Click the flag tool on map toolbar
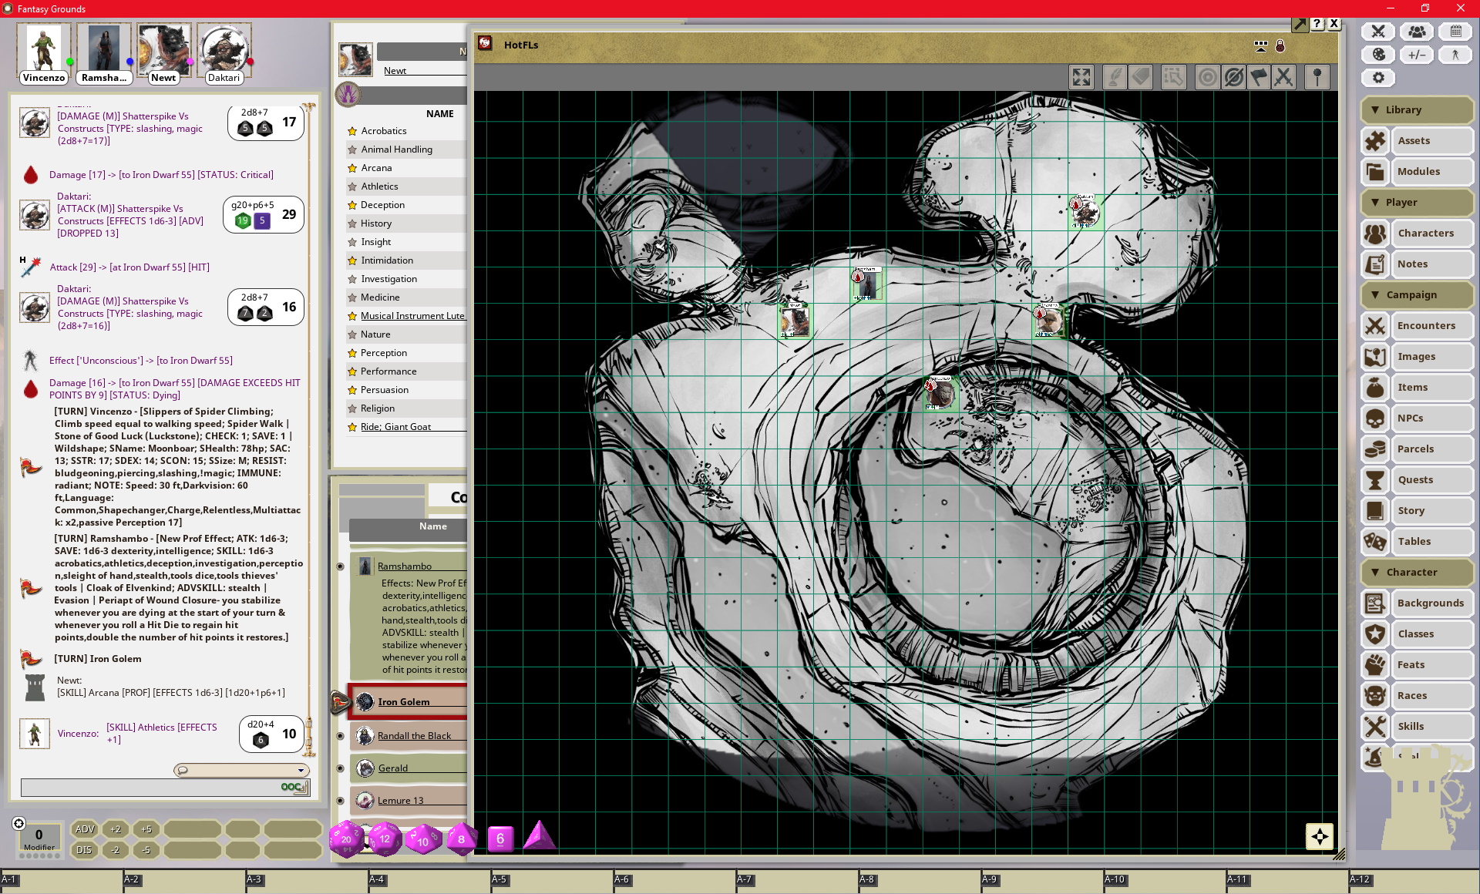The height and width of the screenshot is (894, 1480). tap(1259, 77)
